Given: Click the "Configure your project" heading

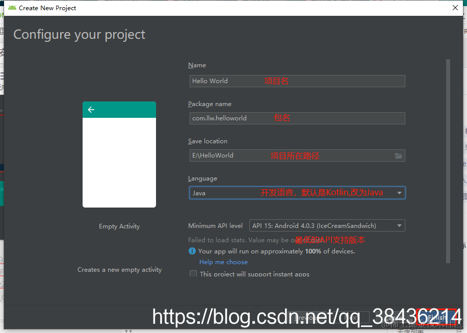Looking at the screenshot, I should (79, 35).
